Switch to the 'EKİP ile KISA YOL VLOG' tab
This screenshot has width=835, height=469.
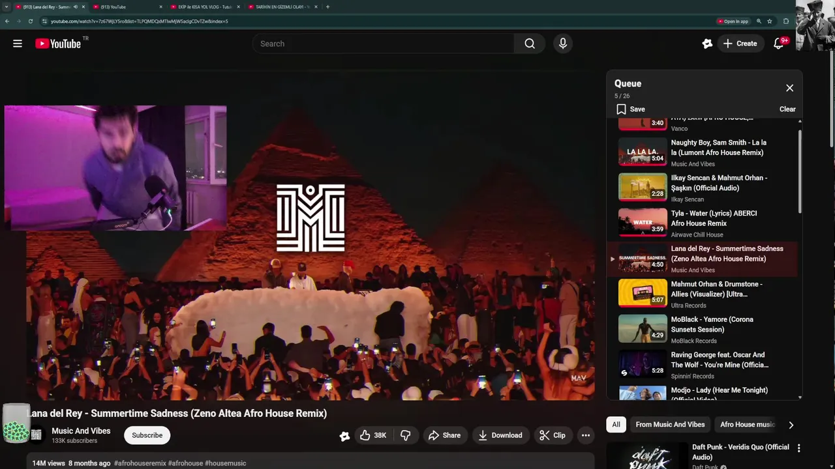tap(205, 7)
